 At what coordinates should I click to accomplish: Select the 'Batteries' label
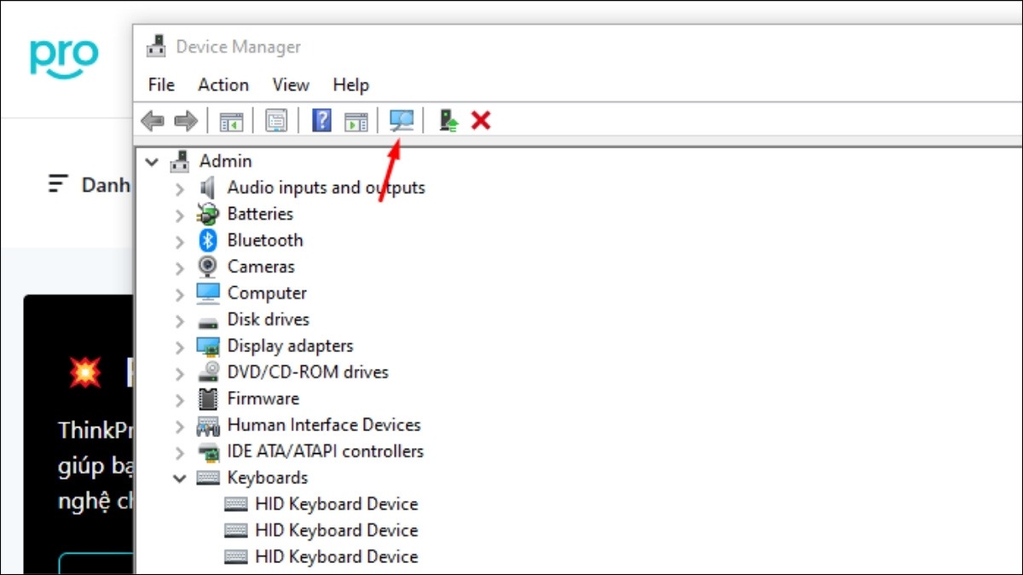260,214
